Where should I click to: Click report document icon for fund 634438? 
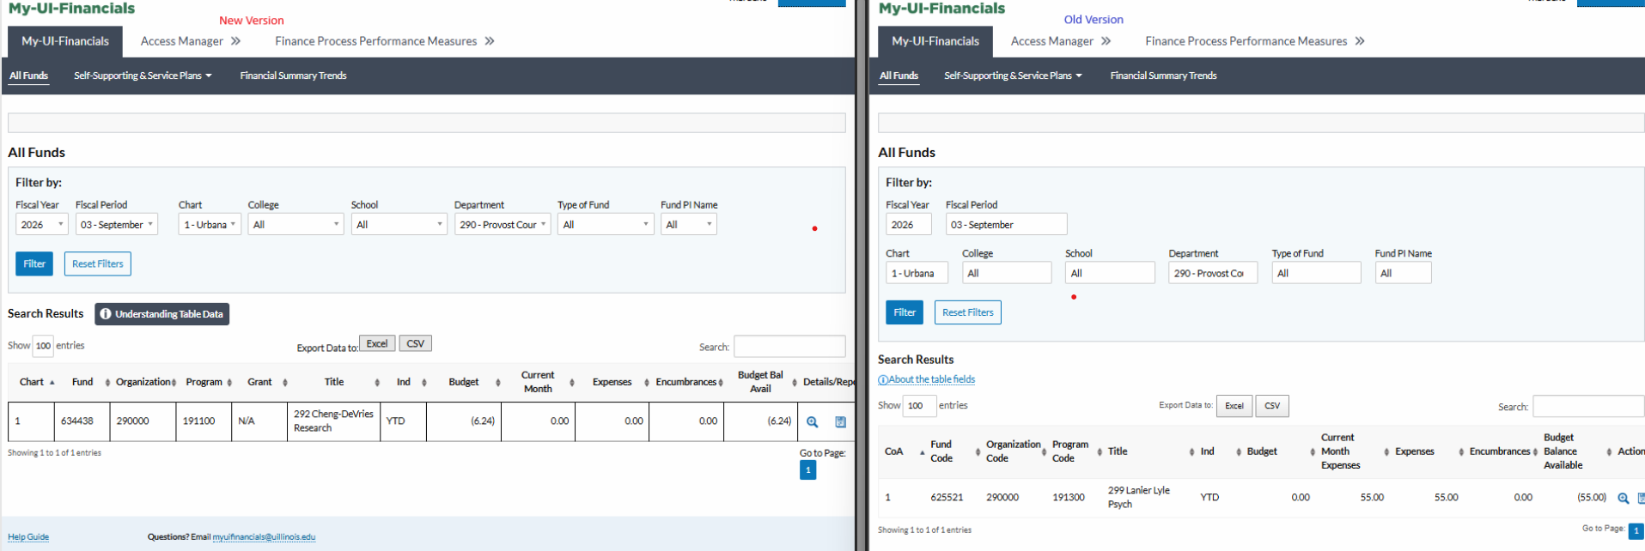[x=840, y=421]
